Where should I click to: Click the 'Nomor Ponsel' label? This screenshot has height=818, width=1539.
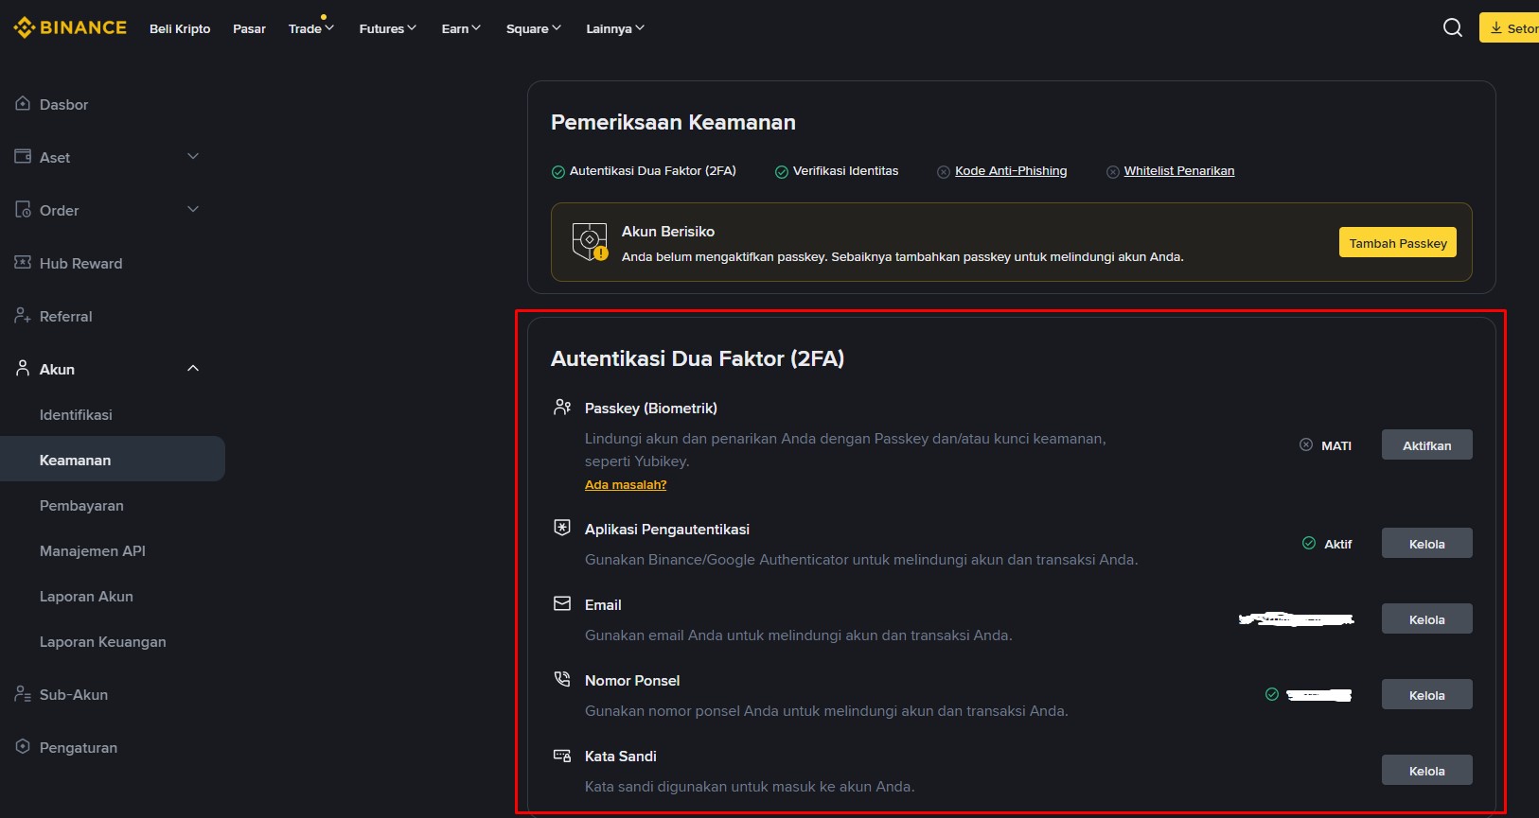[x=632, y=680]
